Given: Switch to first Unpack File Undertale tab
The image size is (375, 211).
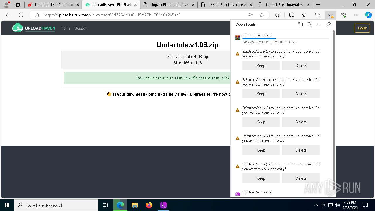Looking at the screenshot, I should (x=169, y=5).
